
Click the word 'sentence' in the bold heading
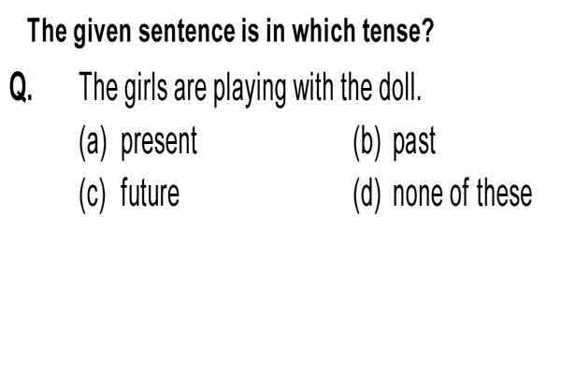pos(186,31)
